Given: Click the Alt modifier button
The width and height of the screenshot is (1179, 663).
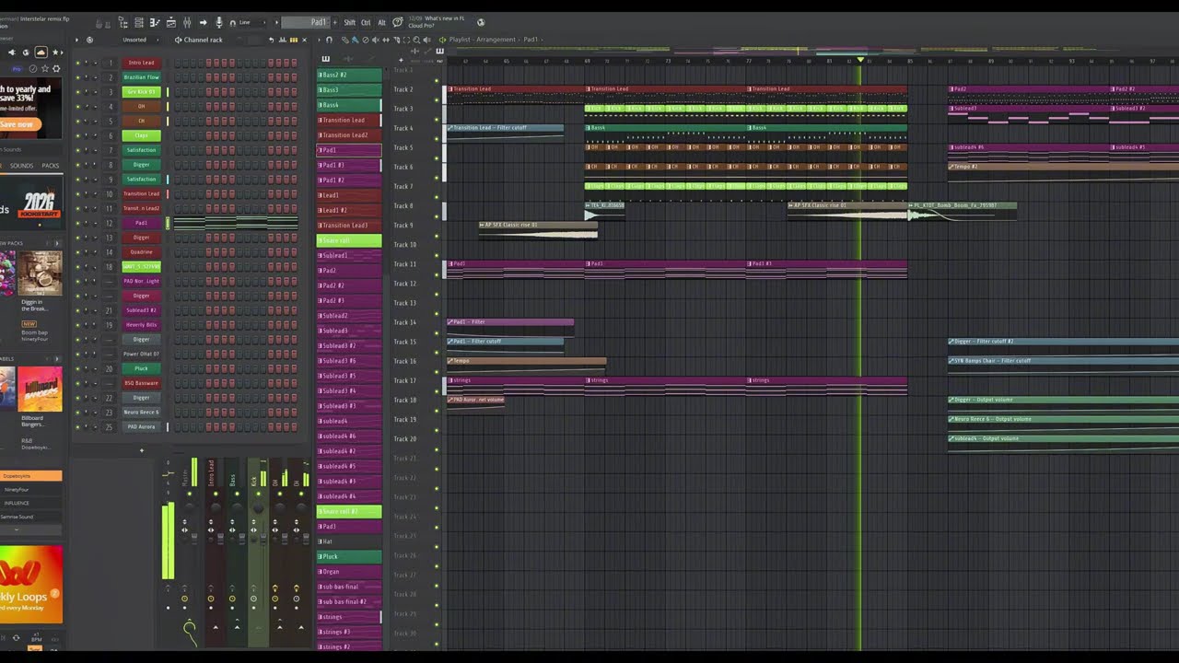Looking at the screenshot, I should (381, 22).
